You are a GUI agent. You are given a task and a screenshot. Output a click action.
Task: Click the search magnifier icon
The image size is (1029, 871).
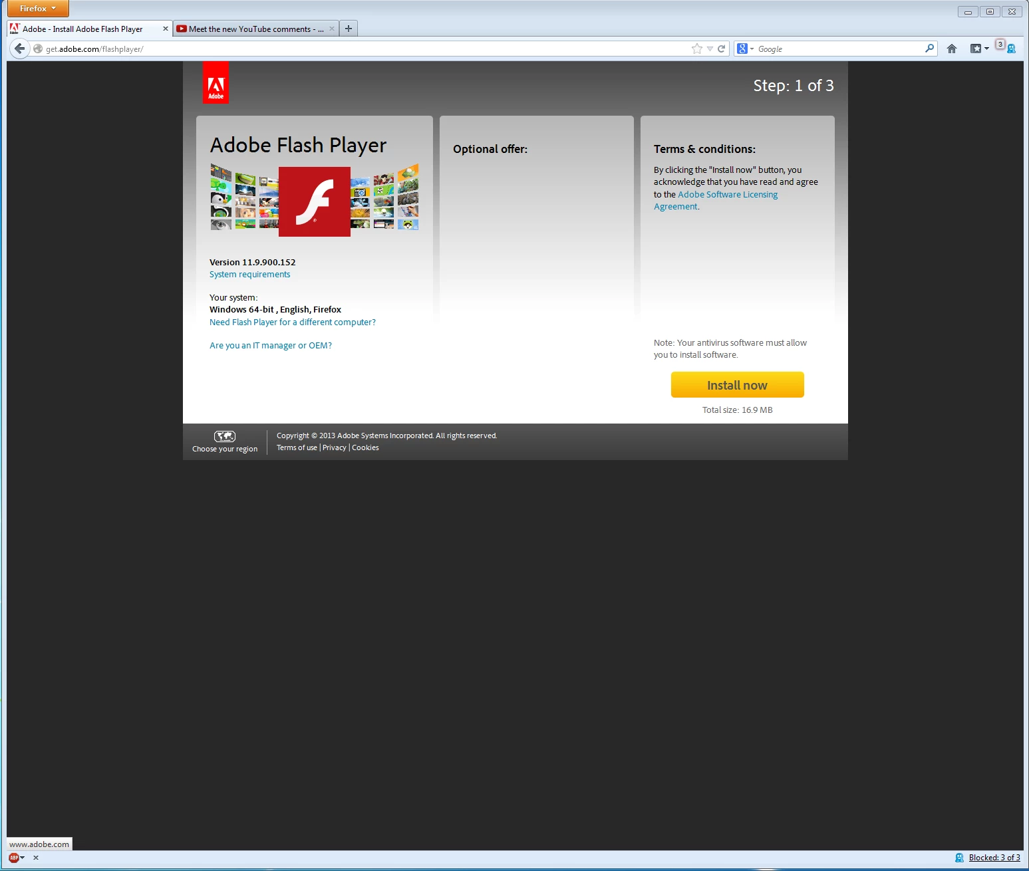point(929,49)
